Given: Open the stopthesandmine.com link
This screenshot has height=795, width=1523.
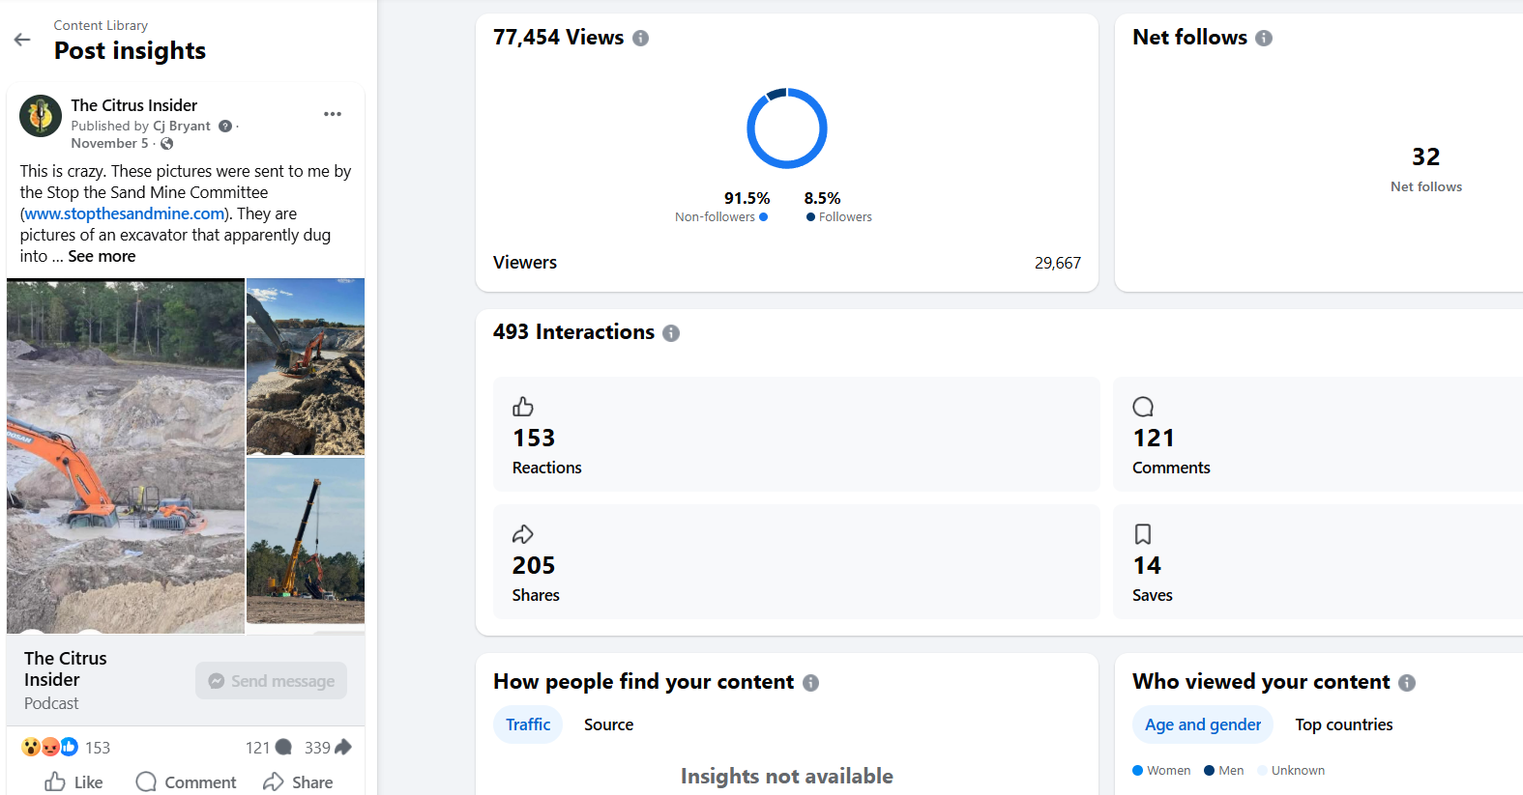Looking at the screenshot, I should coord(125,214).
